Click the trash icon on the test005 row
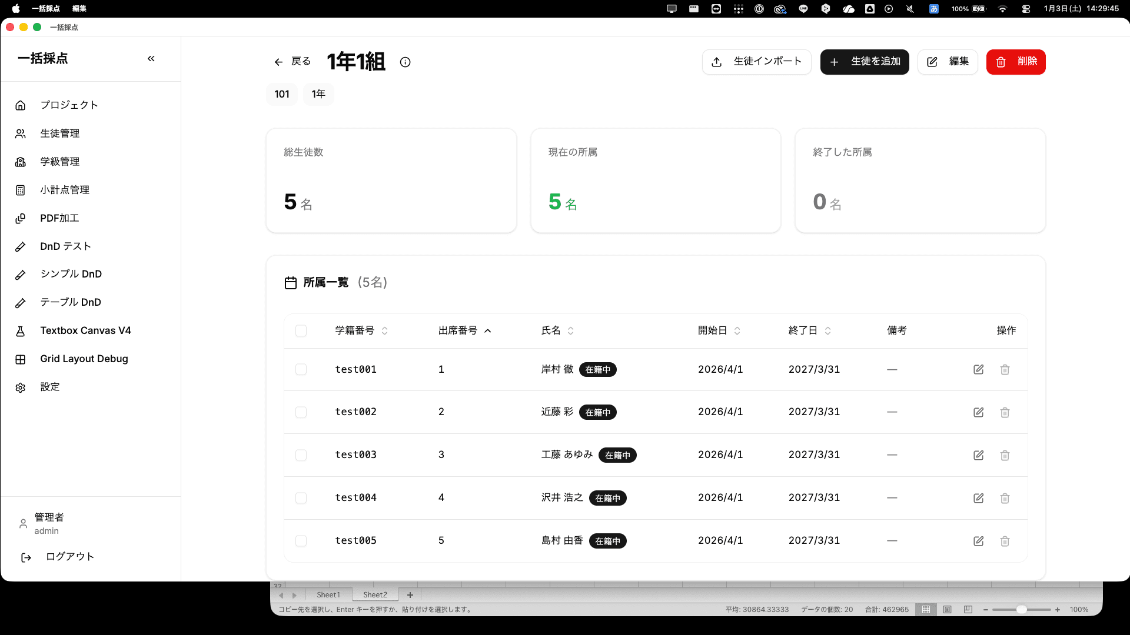The width and height of the screenshot is (1130, 635). coord(1005,541)
